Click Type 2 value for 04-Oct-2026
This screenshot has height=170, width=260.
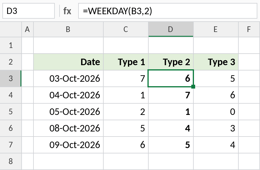coord(171,95)
